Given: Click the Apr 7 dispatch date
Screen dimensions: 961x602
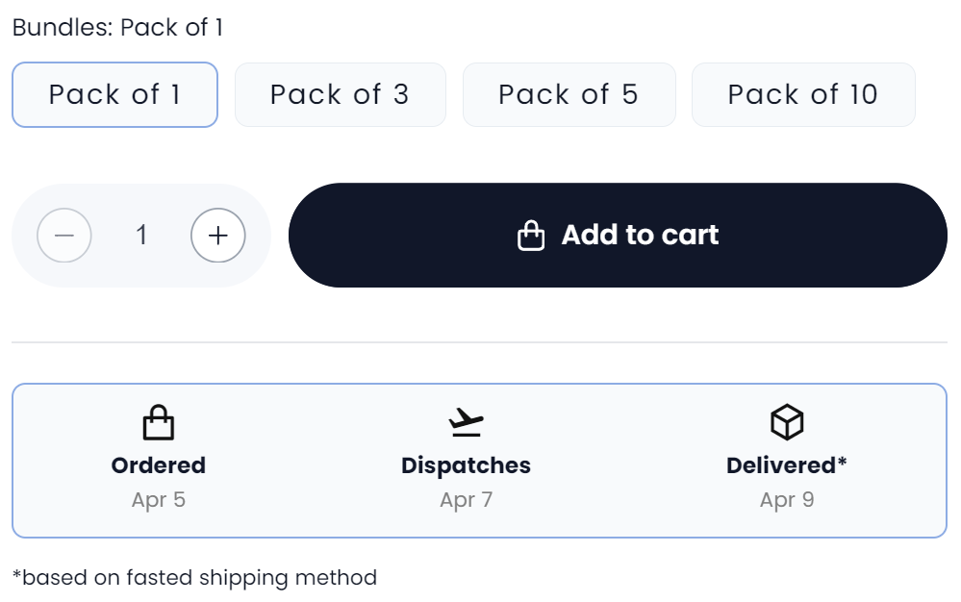Looking at the screenshot, I should pyautogui.click(x=467, y=500).
